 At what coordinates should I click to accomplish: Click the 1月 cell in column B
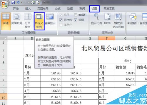(32, 73)
